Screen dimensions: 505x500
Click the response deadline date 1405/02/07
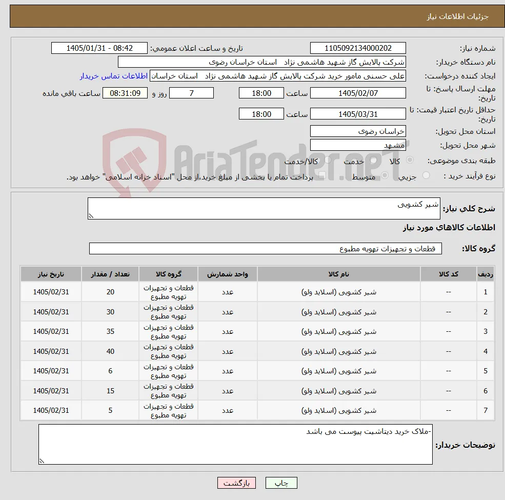tap(358, 93)
